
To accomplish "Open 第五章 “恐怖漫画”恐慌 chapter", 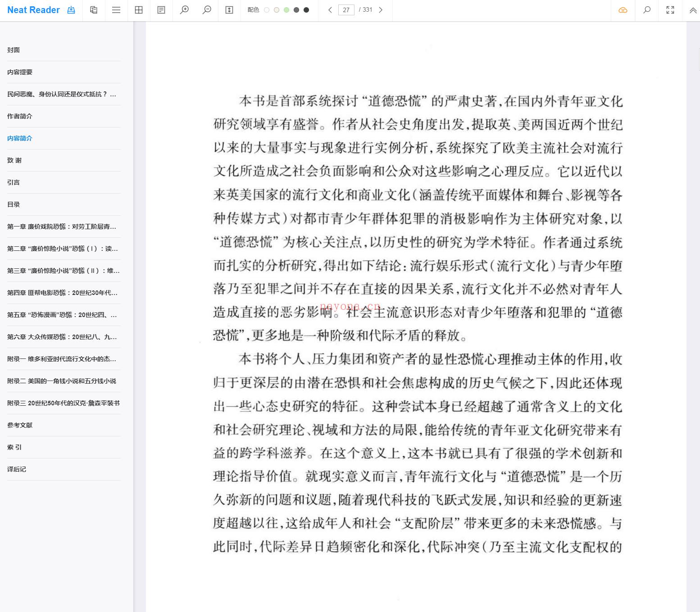I will click(62, 315).
